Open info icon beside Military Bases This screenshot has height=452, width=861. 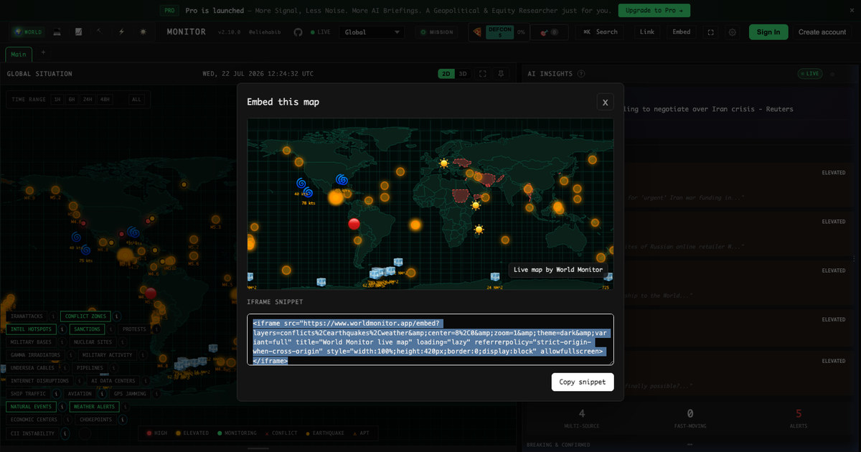coord(61,342)
